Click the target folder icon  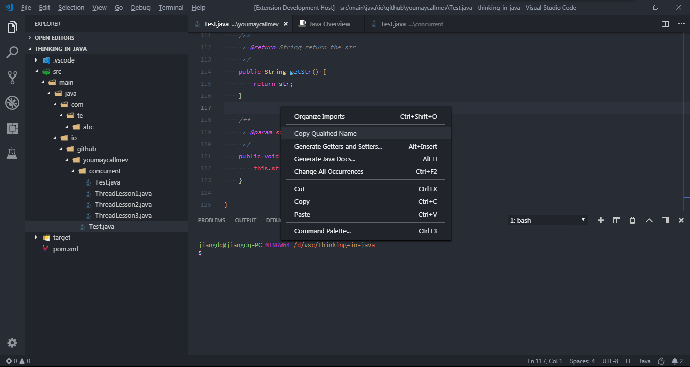tap(46, 237)
